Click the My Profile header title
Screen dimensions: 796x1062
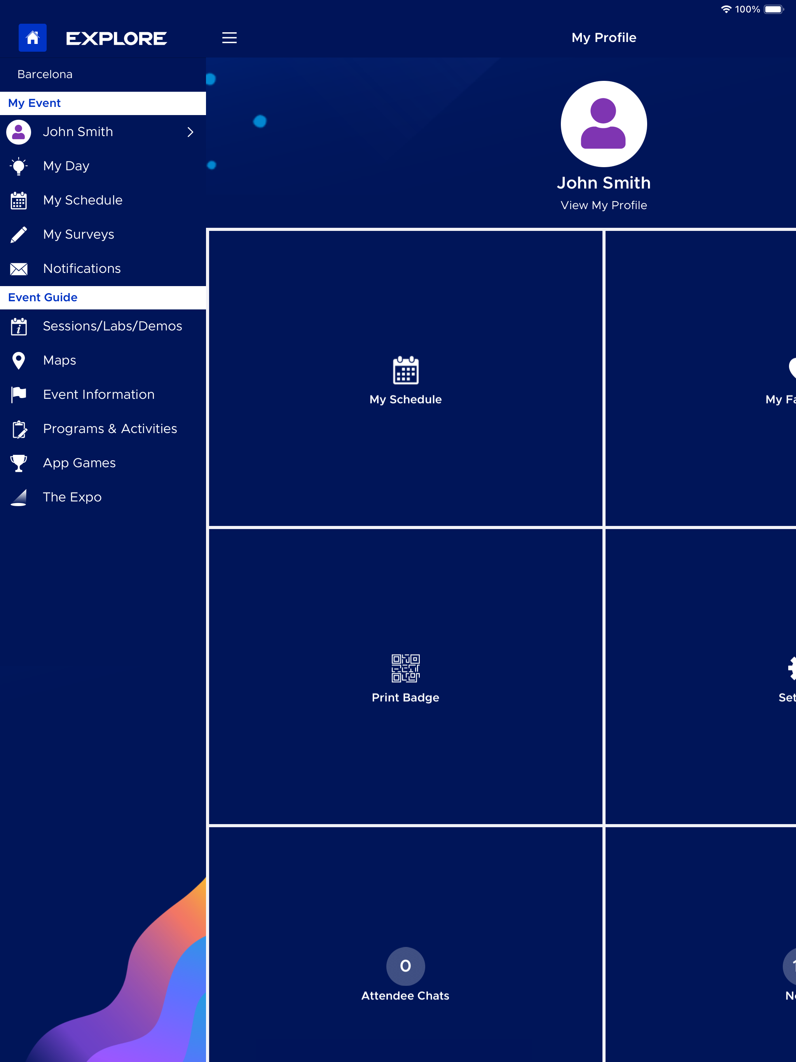(x=604, y=37)
